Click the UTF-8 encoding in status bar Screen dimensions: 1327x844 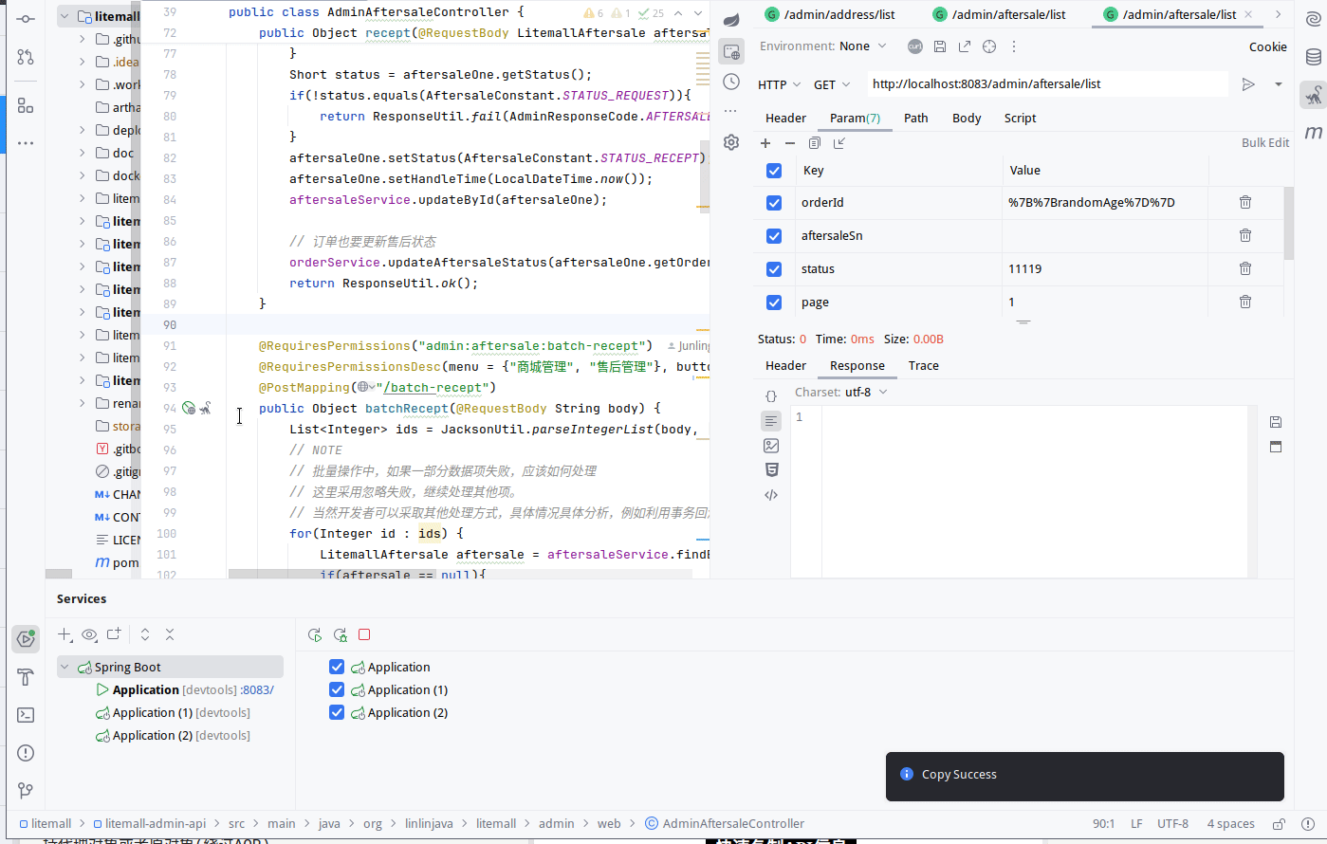(1172, 824)
